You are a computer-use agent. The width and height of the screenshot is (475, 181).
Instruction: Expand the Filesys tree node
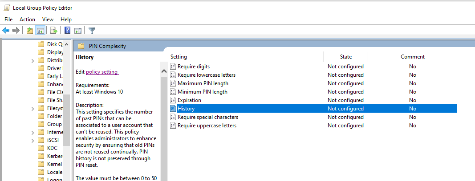click(x=32, y=109)
